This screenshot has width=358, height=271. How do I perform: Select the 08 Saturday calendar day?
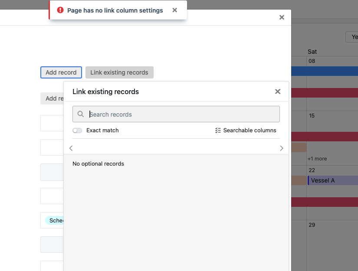312,61
